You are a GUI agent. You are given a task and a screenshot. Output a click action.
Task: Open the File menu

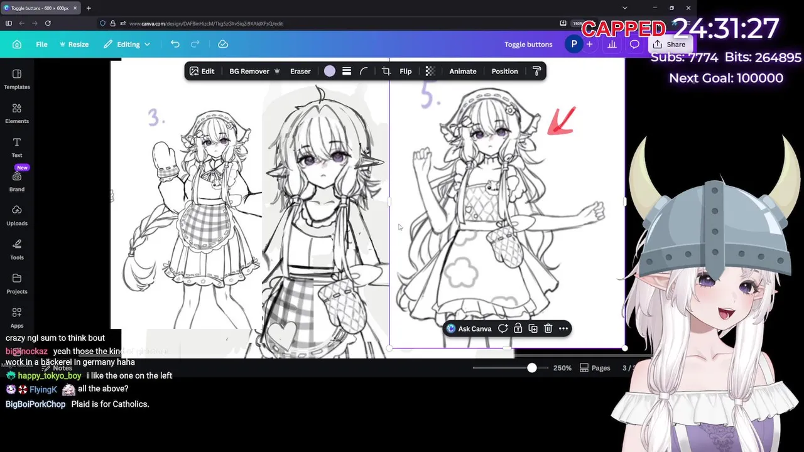[41, 45]
